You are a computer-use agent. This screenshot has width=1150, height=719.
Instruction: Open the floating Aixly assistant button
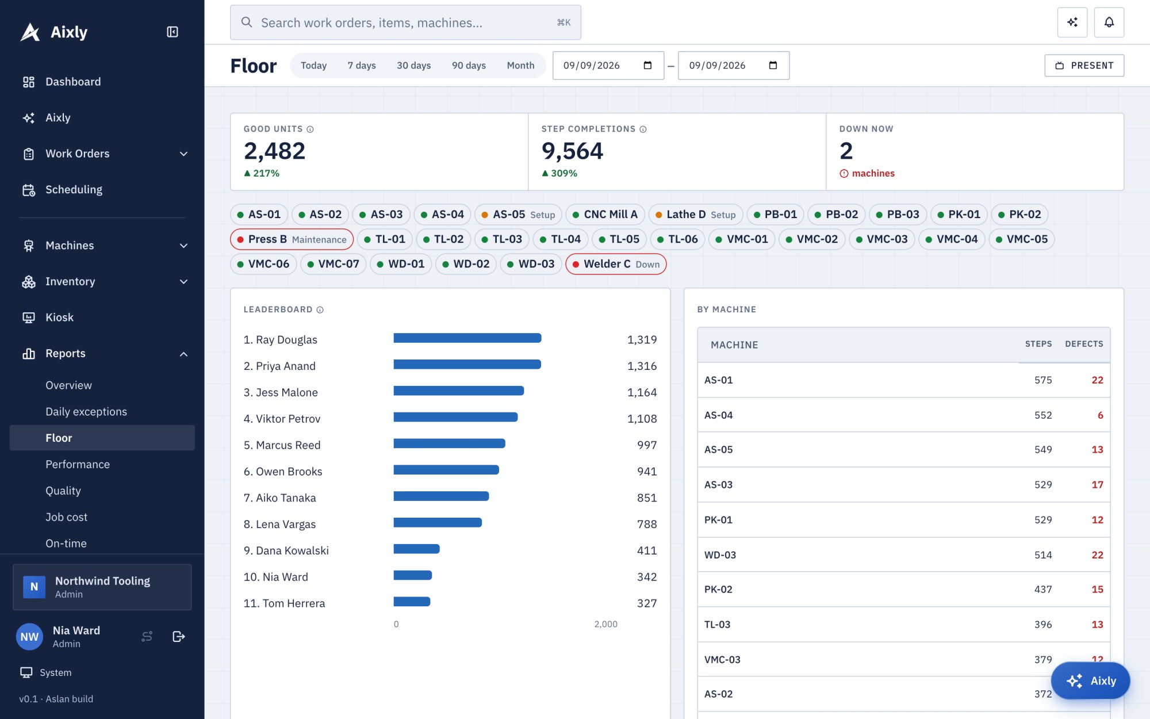point(1090,680)
